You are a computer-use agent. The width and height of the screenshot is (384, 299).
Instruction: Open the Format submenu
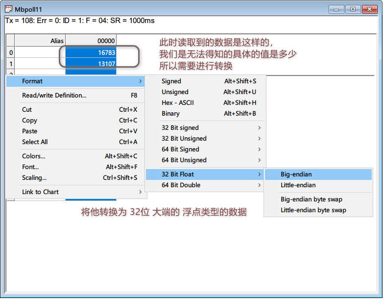click(75, 81)
